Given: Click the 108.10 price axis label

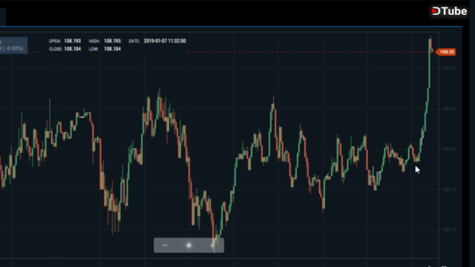Looking at the screenshot, I should (x=448, y=230).
